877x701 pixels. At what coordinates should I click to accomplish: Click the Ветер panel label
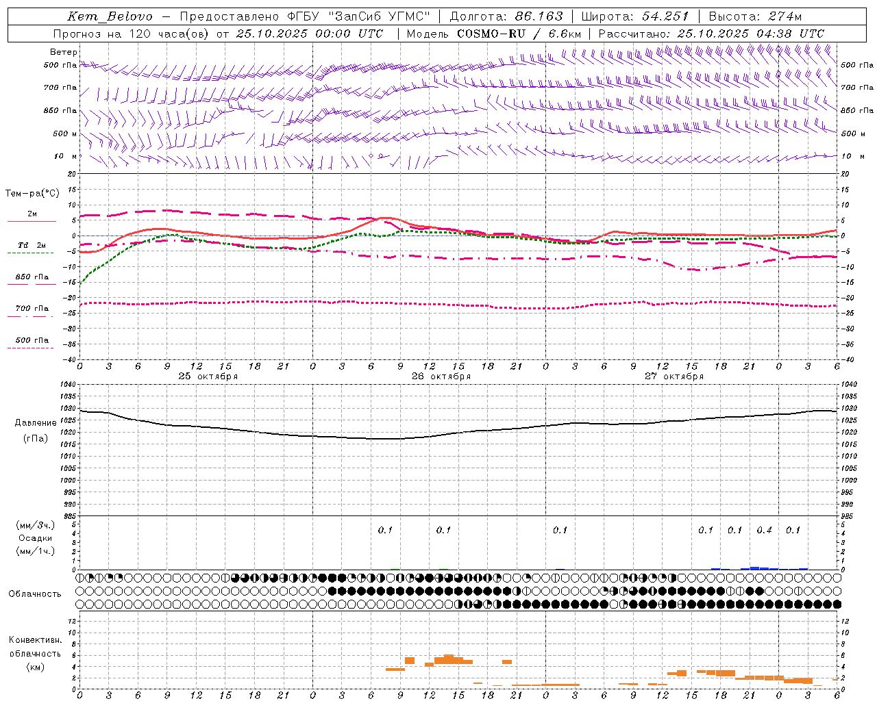click(x=64, y=52)
